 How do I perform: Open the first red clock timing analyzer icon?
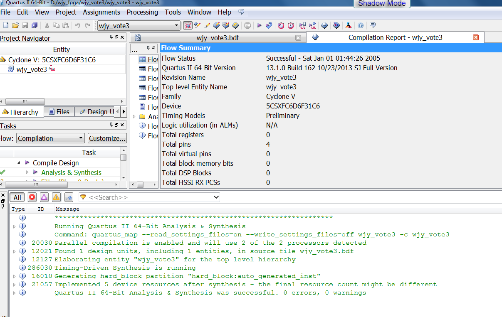pyautogui.click(x=281, y=26)
